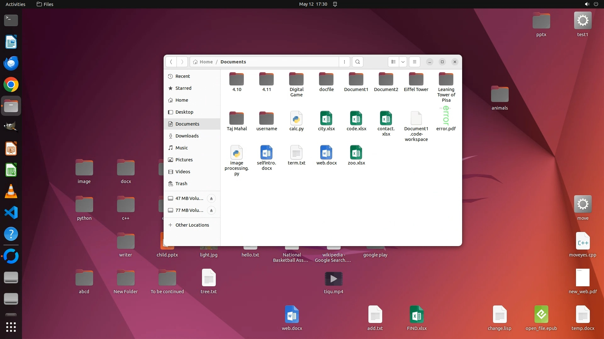Select the city.xlsx spreadsheet file
The height and width of the screenshot is (339, 604).
[326, 119]
